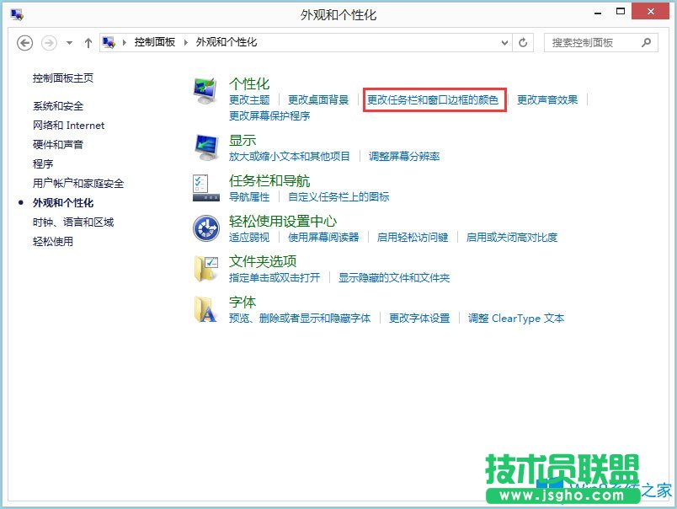Viewport: 677px width, 509px height.
Task: Open the 轻松使用设置中心 blue circle icon
Action: coord(206,228)
